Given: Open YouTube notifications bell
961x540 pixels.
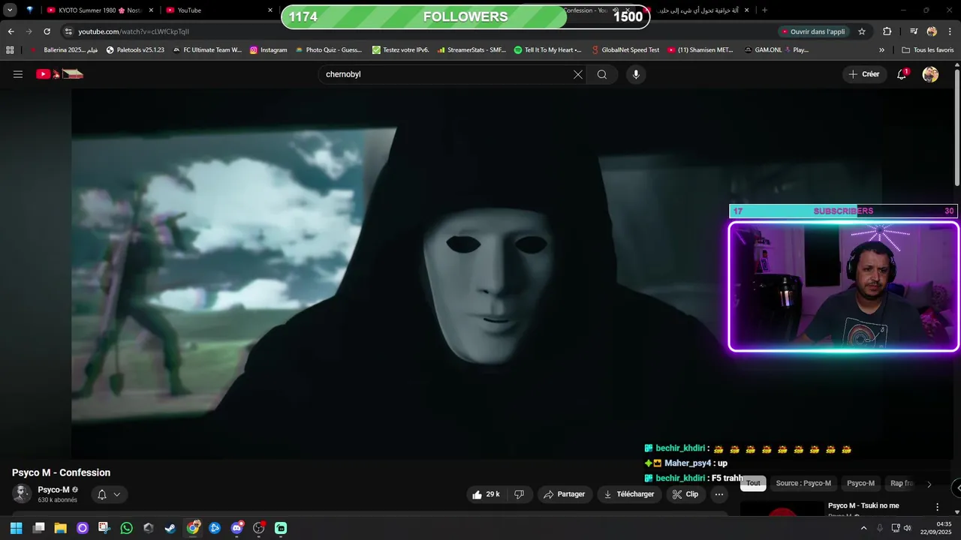Looking at the screenshot, I should tap(902, 74).
